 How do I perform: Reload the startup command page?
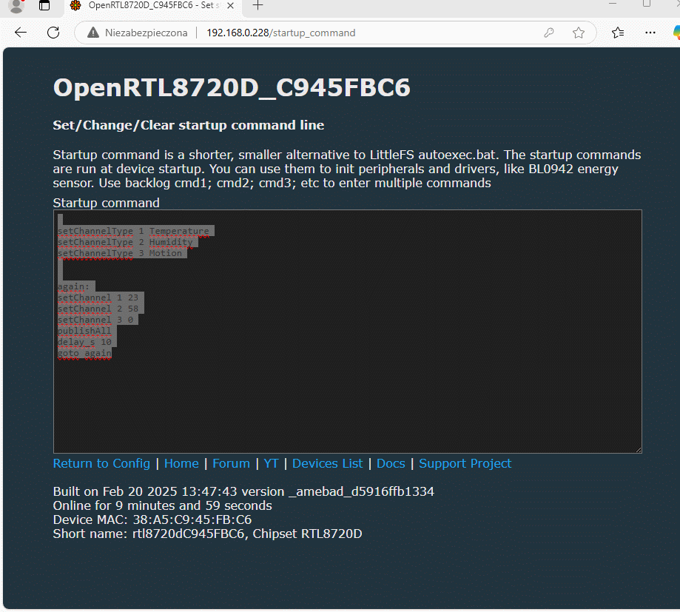point(53,33)
